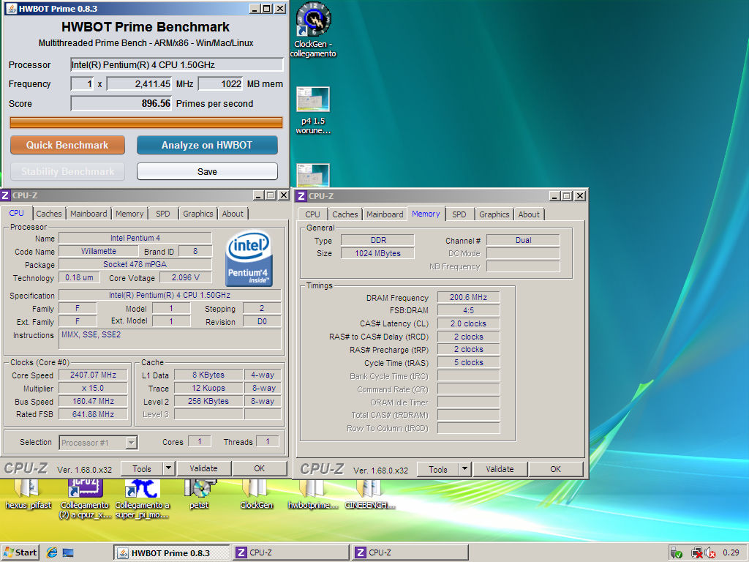
Task: Click OK in left CPU-Z window
Action: click(260, 469)
